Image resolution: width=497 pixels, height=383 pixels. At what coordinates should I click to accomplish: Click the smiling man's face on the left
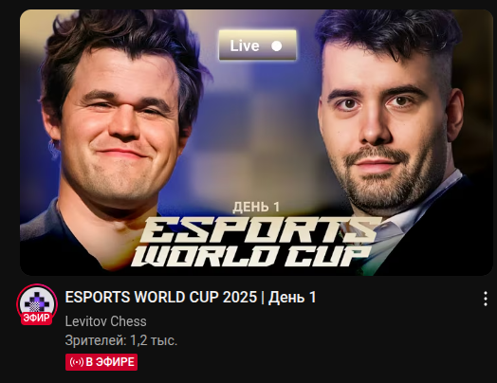tap(122, 127)
